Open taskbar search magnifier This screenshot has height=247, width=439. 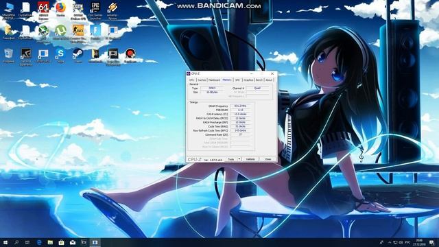click(16, 242)
